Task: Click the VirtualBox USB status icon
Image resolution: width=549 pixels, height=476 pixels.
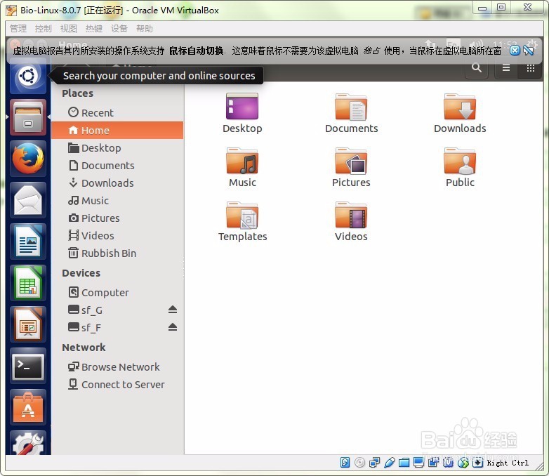Action: (x=390, y=463)
